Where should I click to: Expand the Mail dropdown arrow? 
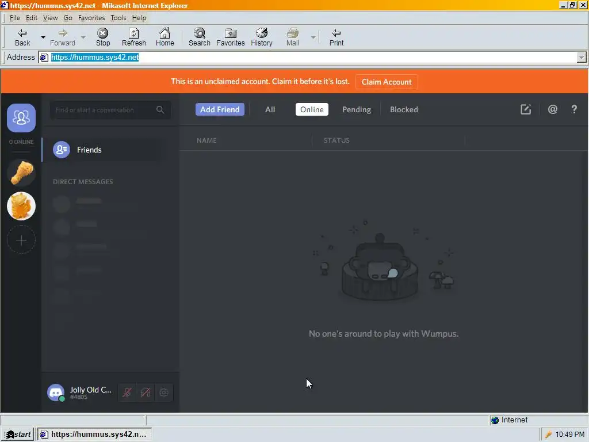point(313,37)
